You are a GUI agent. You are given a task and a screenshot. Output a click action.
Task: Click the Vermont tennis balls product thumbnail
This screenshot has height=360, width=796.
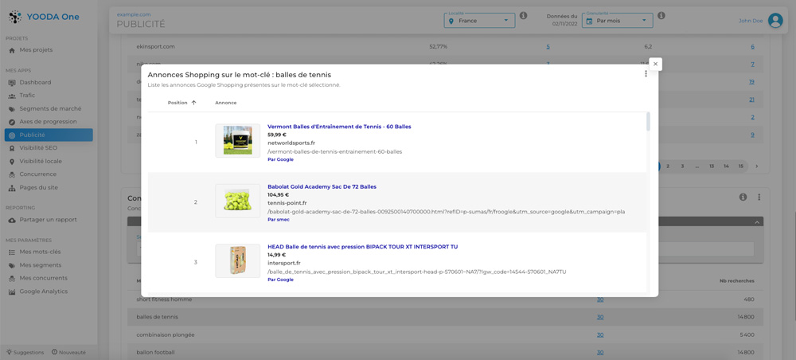pos(237,141)
